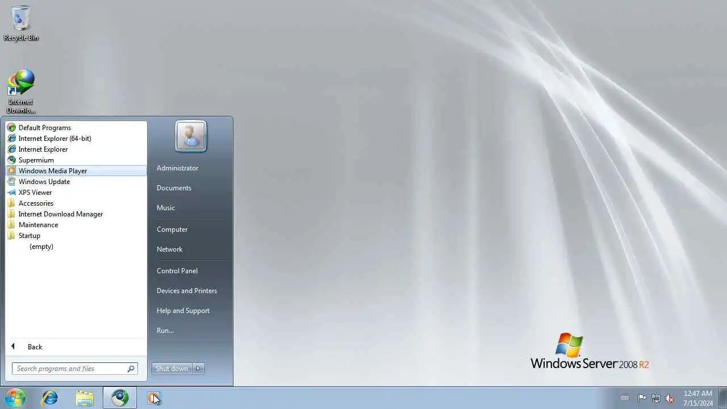This screenshot has width=727, height=409.
Task: Click the Windows Update icon
Action: [x=11, y=182]
